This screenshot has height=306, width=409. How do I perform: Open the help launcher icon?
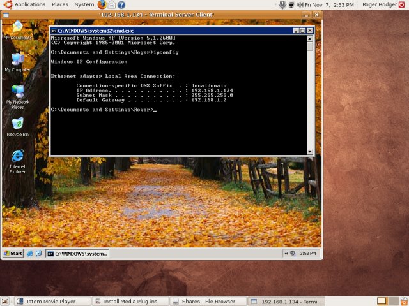(121, 4)
